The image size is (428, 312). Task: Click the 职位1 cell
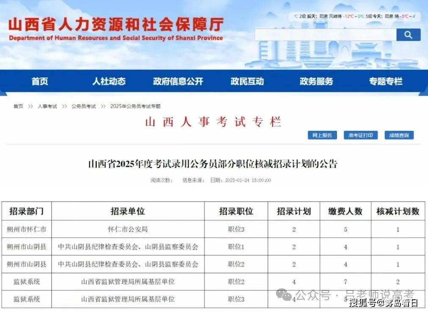coord(236,247)
